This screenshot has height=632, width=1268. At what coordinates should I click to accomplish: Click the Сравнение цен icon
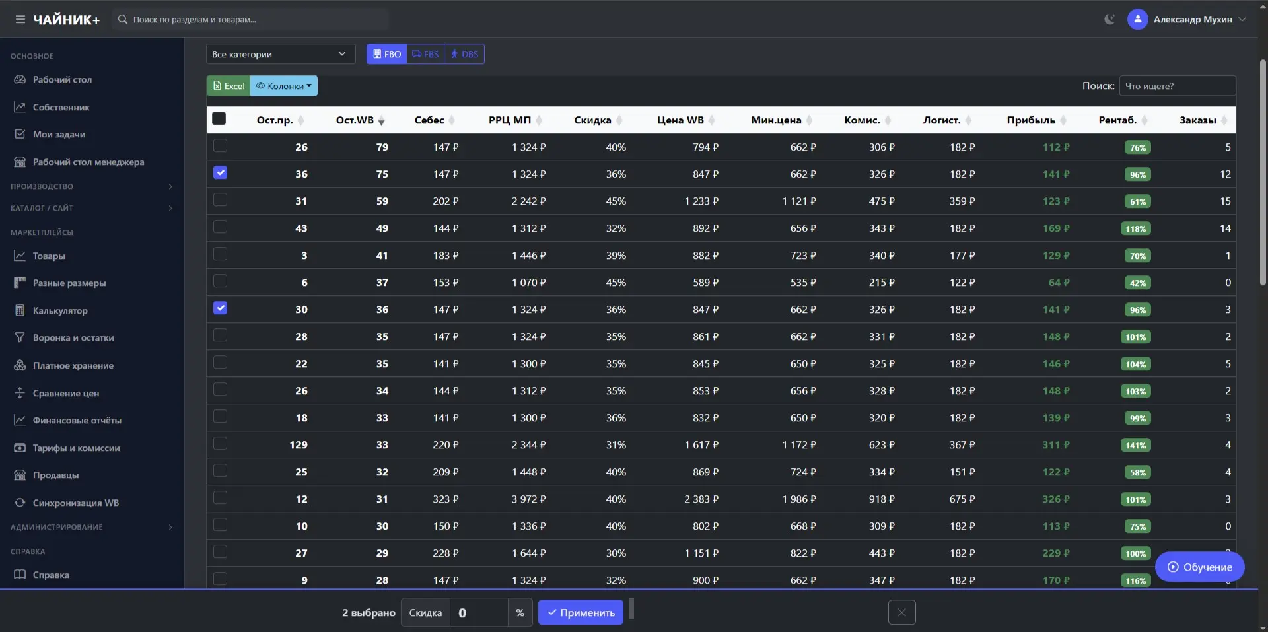[x=20, y=393]
